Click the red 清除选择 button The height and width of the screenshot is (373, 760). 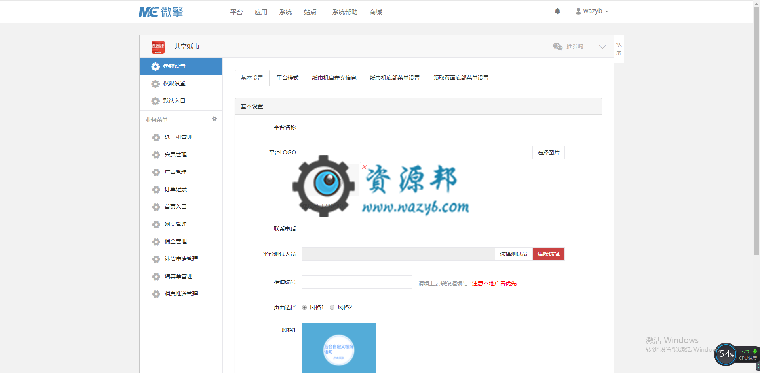coord(548,254)
